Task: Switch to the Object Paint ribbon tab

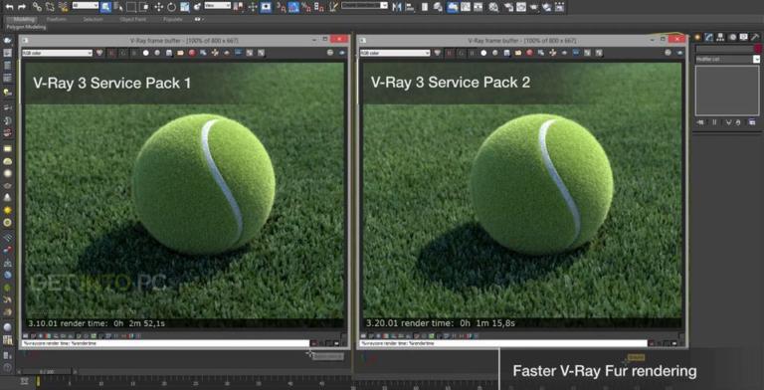Action: [132, 20]
